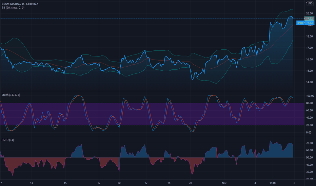This screenshot has width=316, height=186.
Task: Click the current price label 19.53 on price axis
Action: [309, 19]
